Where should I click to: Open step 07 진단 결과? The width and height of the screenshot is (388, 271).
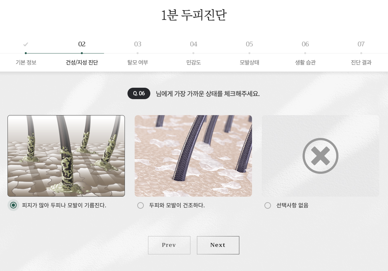tap(361, 53)
